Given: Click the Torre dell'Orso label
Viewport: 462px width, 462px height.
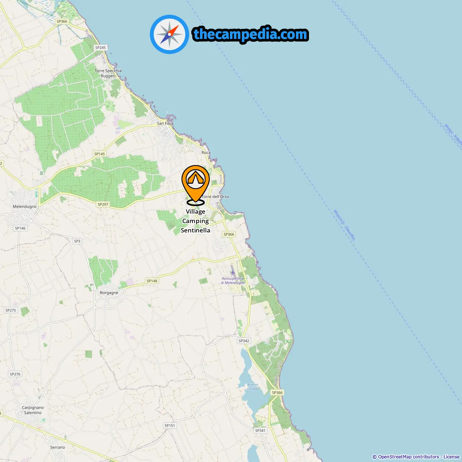Looking at the screenshot, I should [215, 197].
